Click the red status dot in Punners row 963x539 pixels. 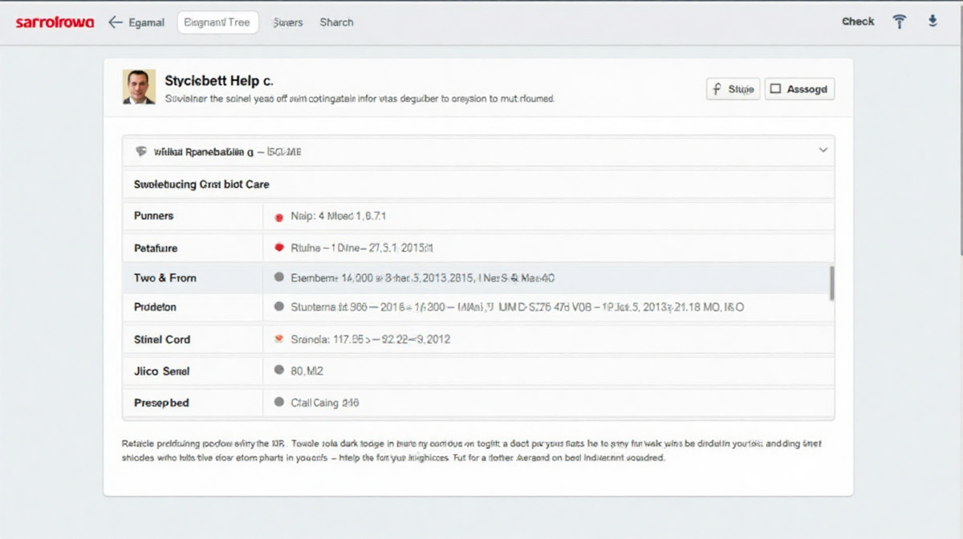(x=279, y=217)
